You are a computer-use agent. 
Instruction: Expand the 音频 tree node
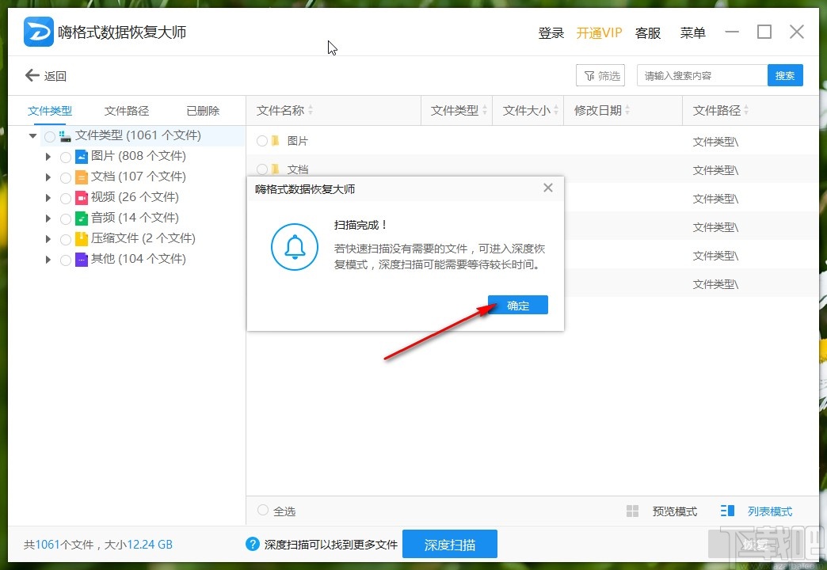coord(48,218)
